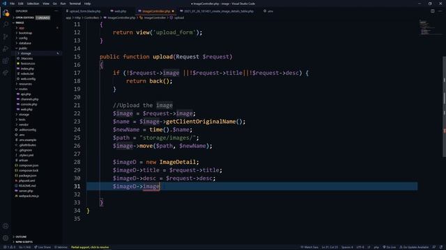Switch to the web.php editor tab
The image size is (446, 250).
click(119, 11)
